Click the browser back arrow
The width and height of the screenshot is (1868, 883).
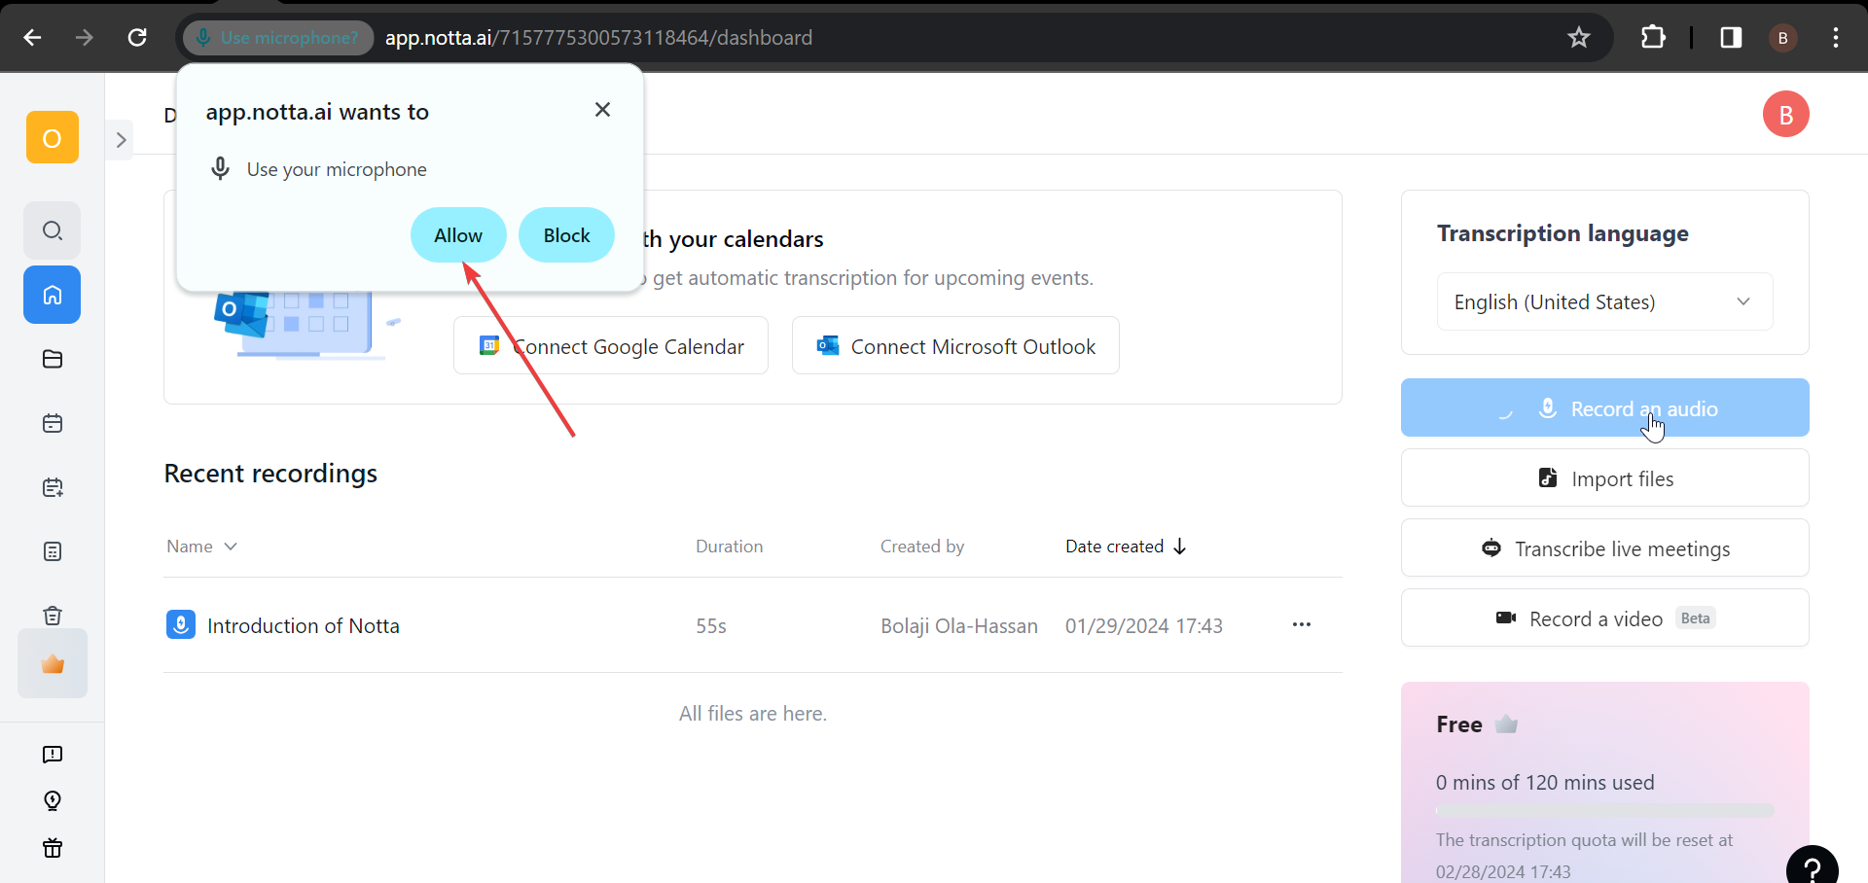(32, 37)
